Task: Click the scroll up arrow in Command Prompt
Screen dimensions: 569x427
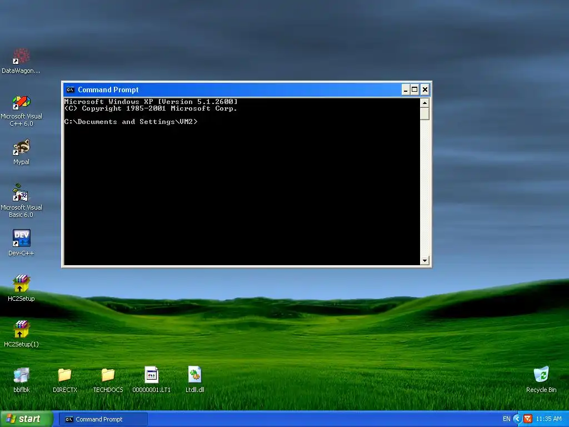Action: pos(425,103)
